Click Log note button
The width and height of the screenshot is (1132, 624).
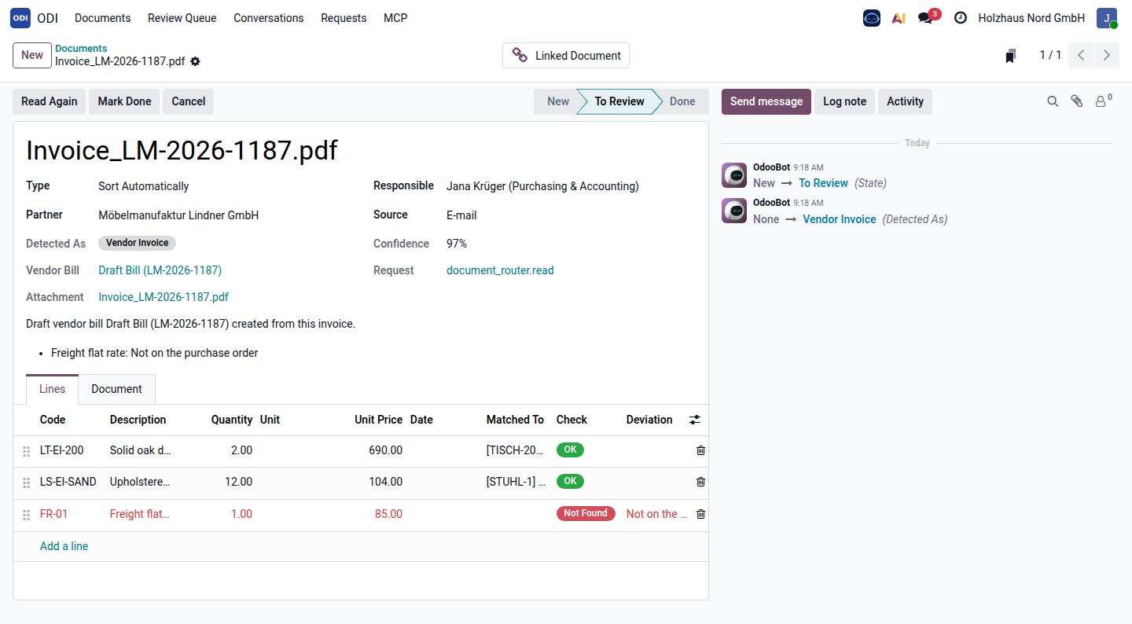844,101
